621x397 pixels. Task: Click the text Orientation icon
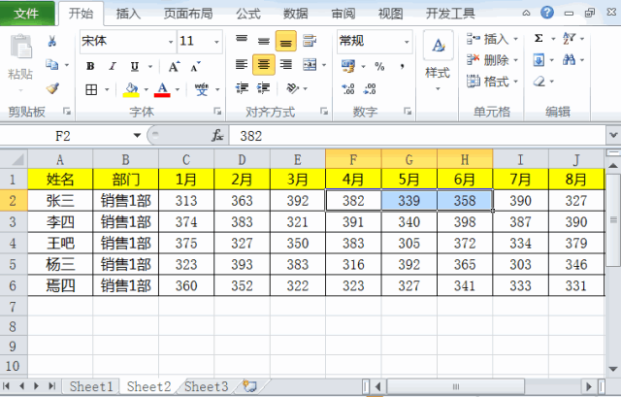tap(293, 88)
